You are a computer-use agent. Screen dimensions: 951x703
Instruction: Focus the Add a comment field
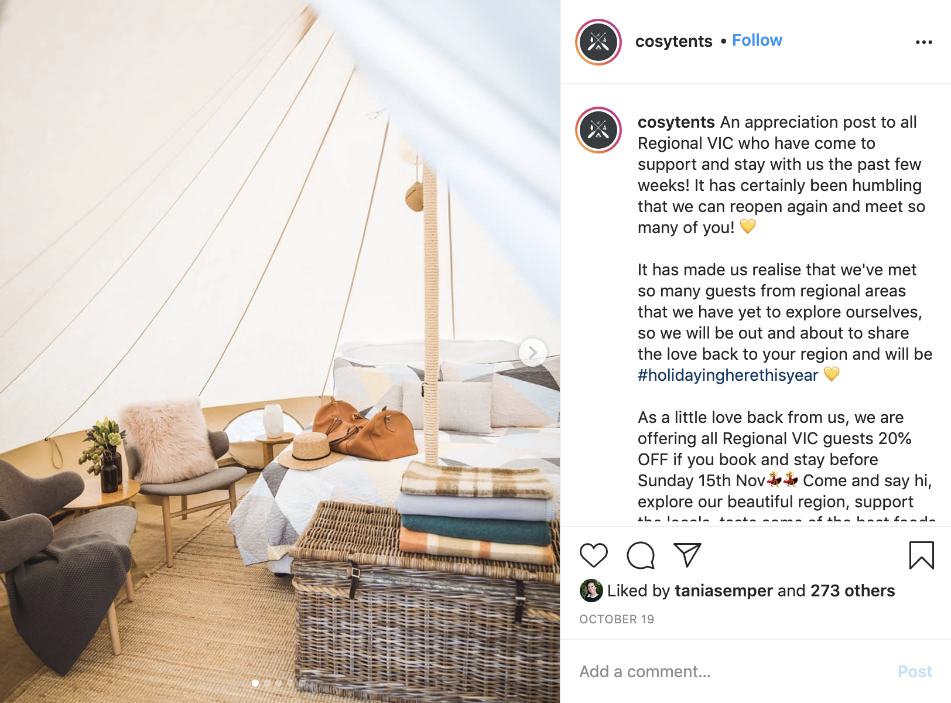(x=732, y=671)
